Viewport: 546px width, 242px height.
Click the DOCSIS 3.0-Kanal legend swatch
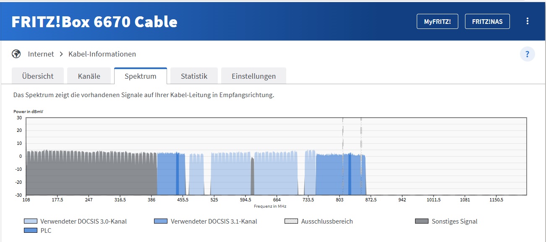(x=31, y=221)
